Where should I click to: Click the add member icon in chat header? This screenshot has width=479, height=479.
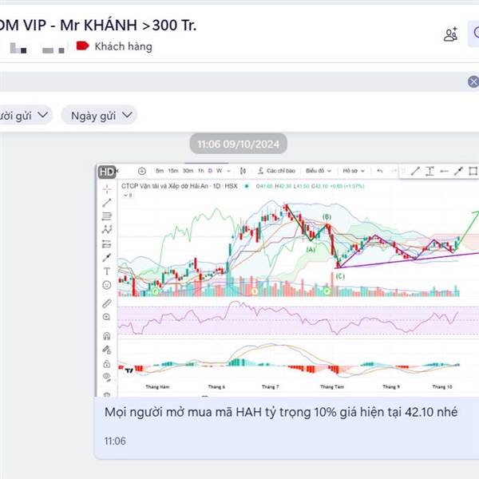(450, 34)
